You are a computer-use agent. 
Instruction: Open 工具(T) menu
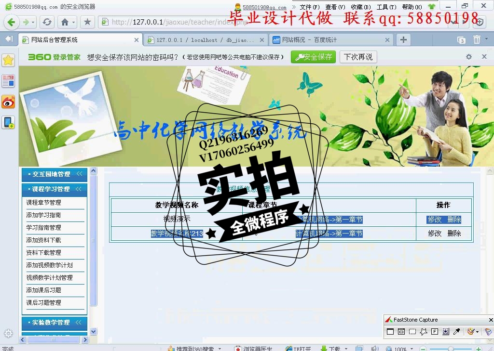[x=386, y=7]
